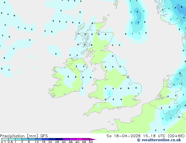This screenshot has width=186, height=143.
Task: Select the 2–5 mm legend color swatch
Action: tap(25, 139)
